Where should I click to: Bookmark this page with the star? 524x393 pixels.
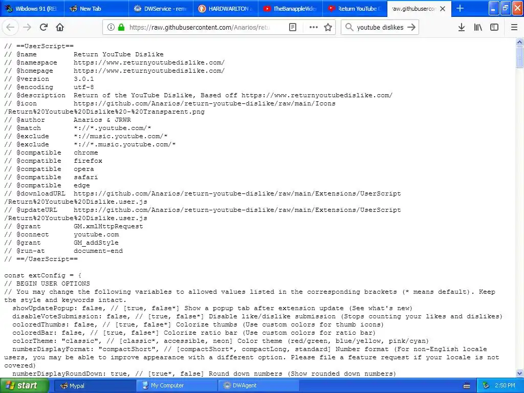click(x=328, y=28)
